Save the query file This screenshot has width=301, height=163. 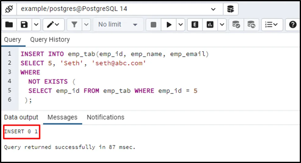pyautogui.click(x=24, y=24)
